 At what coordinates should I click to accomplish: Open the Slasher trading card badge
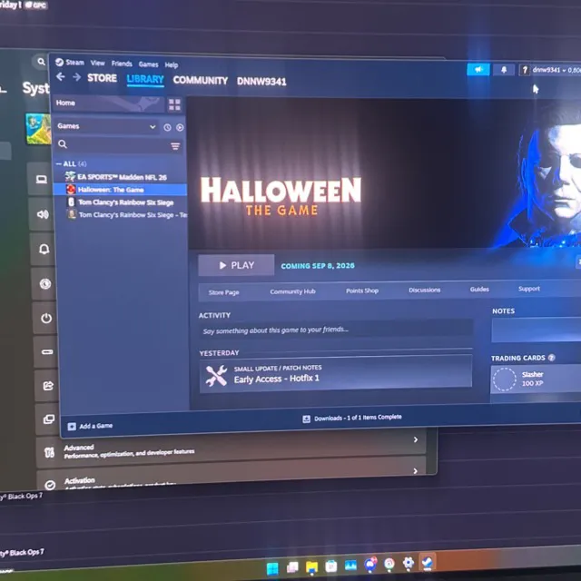click(x=536, y=379)
